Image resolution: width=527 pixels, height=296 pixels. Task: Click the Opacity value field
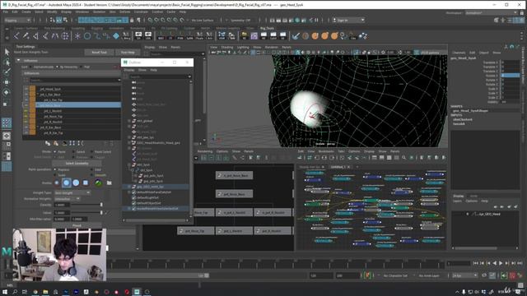click(62, 205)
